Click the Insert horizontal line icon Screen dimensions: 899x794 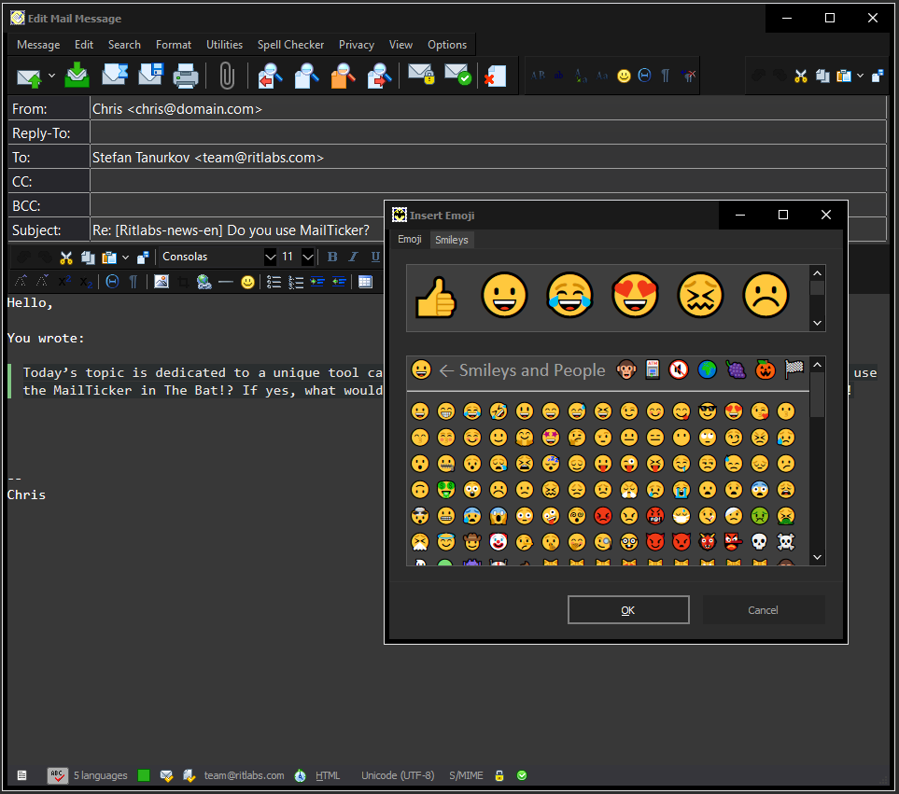click(x=226, y=281)
